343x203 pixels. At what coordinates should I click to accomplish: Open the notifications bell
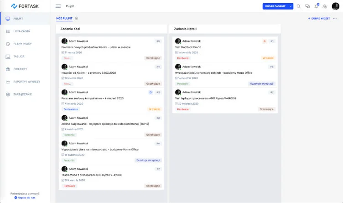click(316, 6)
